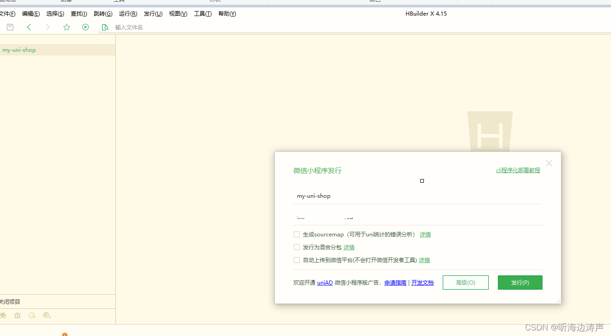The width and height of the screenshot is (611, 336).
Task: Open the 运行(R) menu
Action: 128,14
